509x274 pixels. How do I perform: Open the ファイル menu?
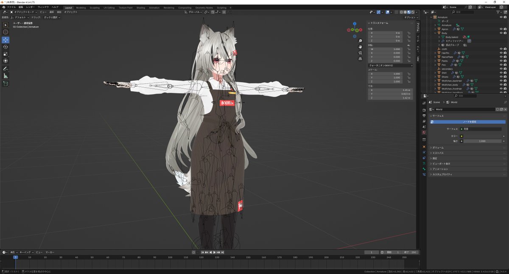(11, 7)
